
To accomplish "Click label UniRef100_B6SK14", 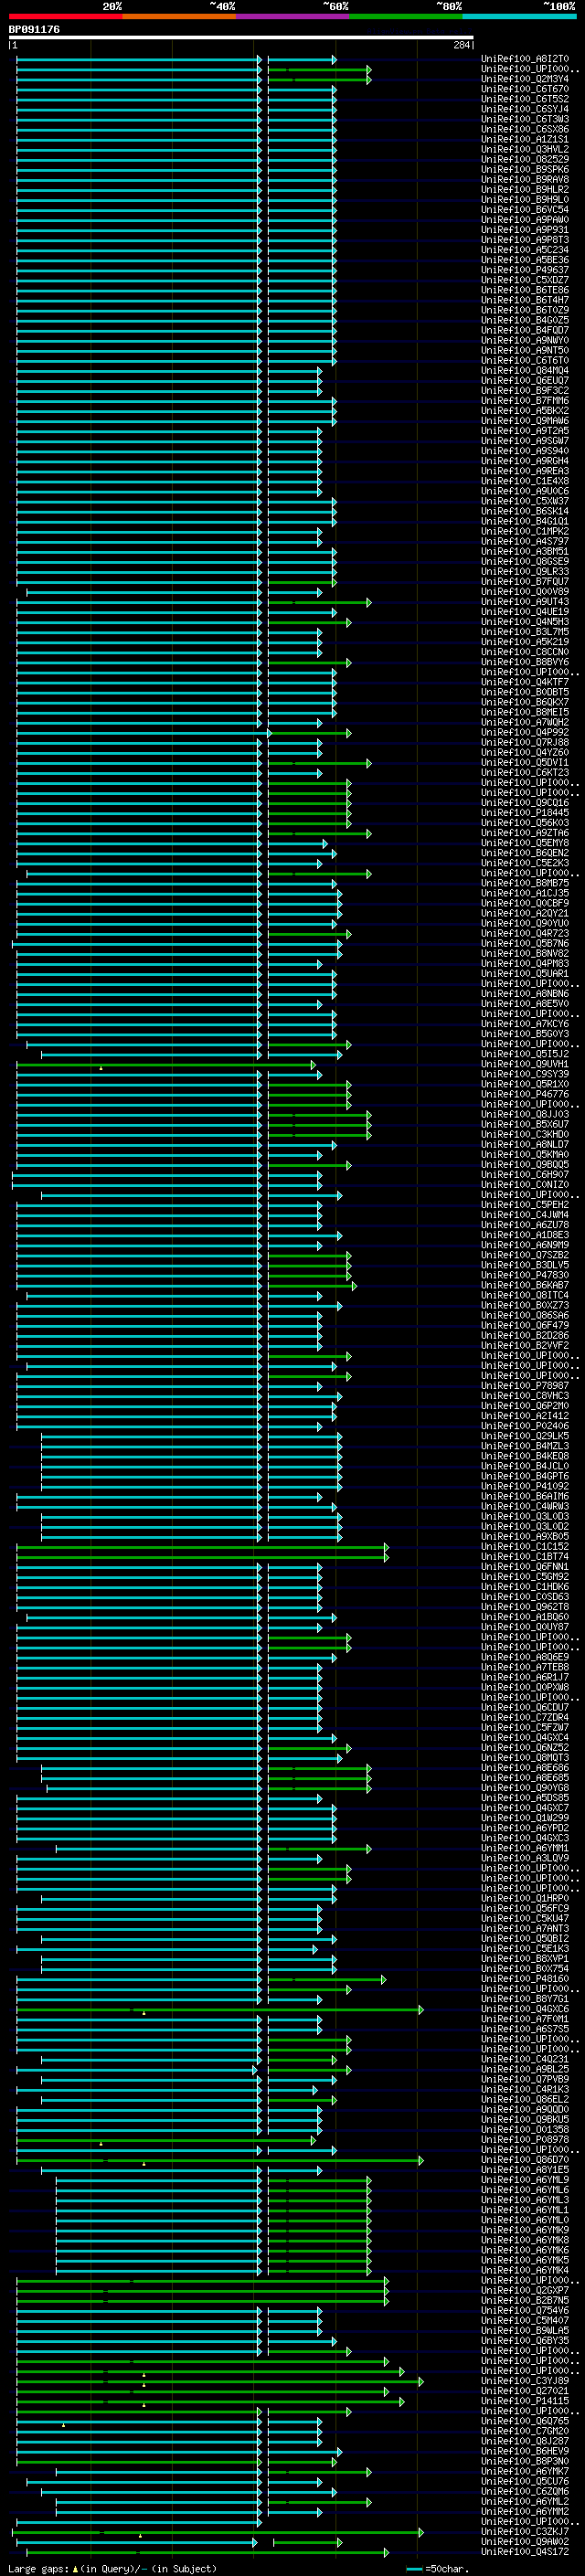I will coord(525,511).
